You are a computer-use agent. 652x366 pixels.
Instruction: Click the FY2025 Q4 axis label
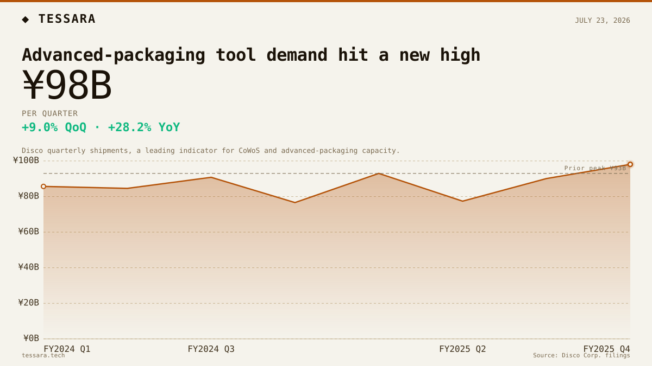pos(607,349)
